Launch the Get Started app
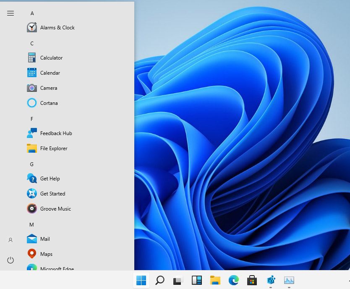Viewport: 350px width, 289px height. coord(46,194)
